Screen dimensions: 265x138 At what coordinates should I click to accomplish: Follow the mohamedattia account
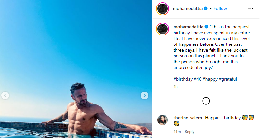point(220,8)
